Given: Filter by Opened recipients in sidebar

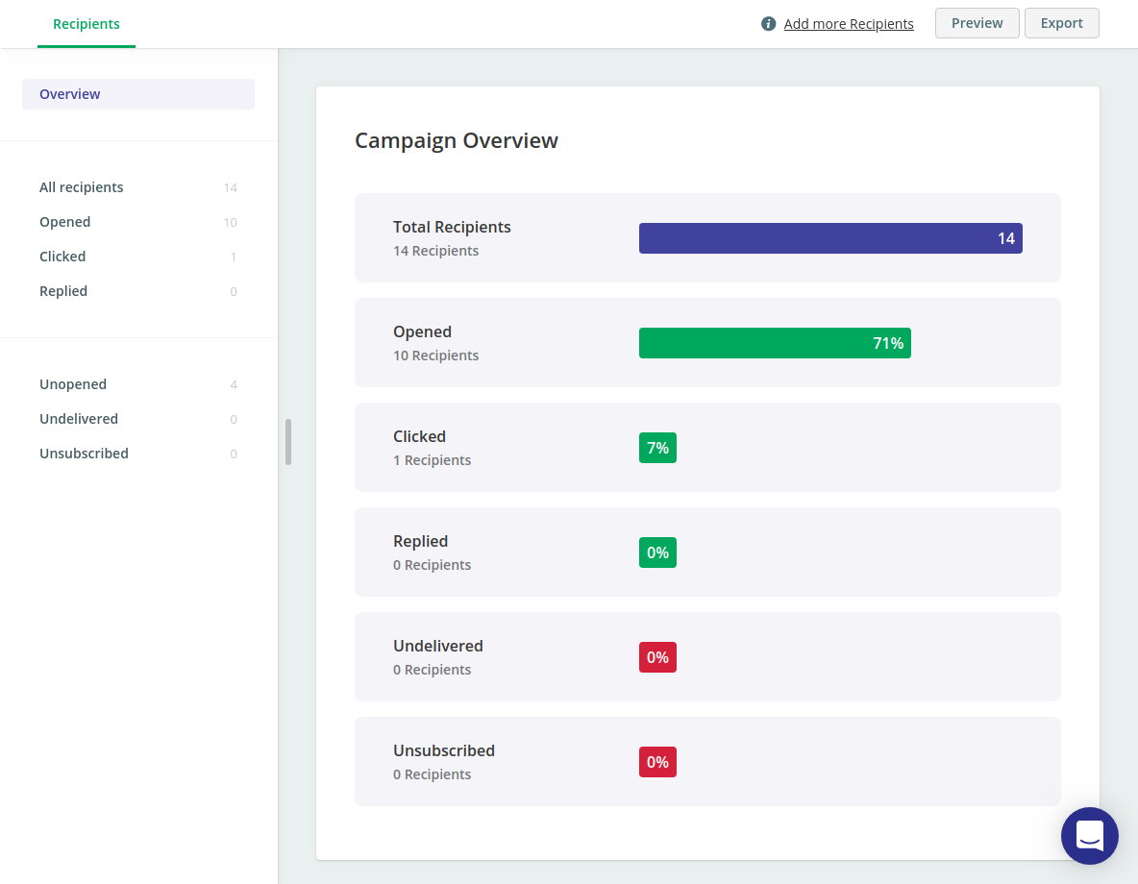Looking at the screenshot, I should pyautogui.click(x=137, y=222).
